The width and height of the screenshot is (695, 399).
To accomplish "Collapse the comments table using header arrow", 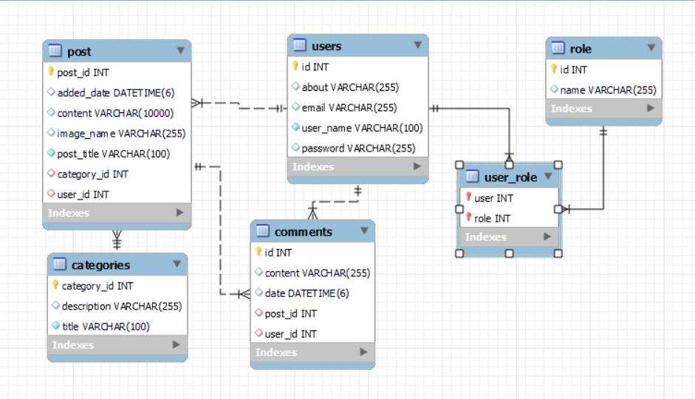I will [x=364, y=231].
